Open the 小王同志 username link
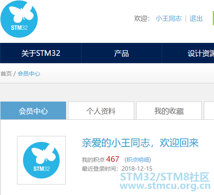Image resolution: width=214 pixels, height=195 pixels. pyautogui.click(x=169, y=19)
